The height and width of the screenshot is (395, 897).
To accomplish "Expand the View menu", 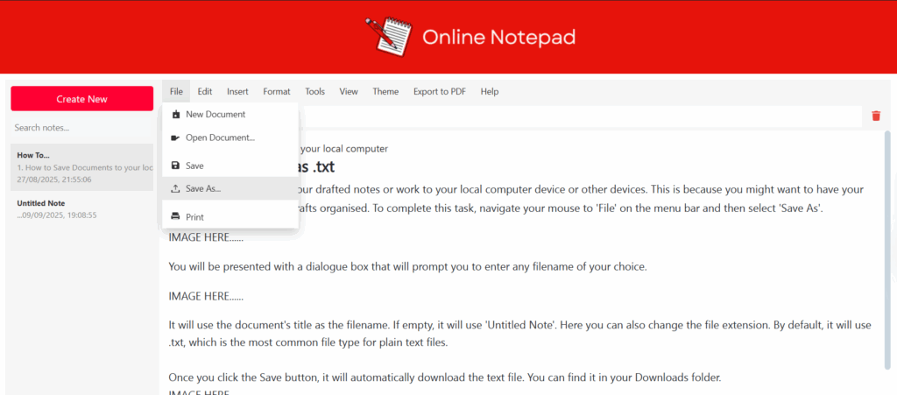I will coord(349,91).
